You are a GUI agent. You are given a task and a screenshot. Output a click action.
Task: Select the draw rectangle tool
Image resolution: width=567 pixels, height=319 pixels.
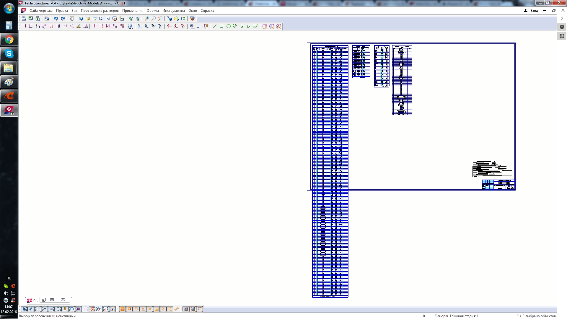(221, 26)
